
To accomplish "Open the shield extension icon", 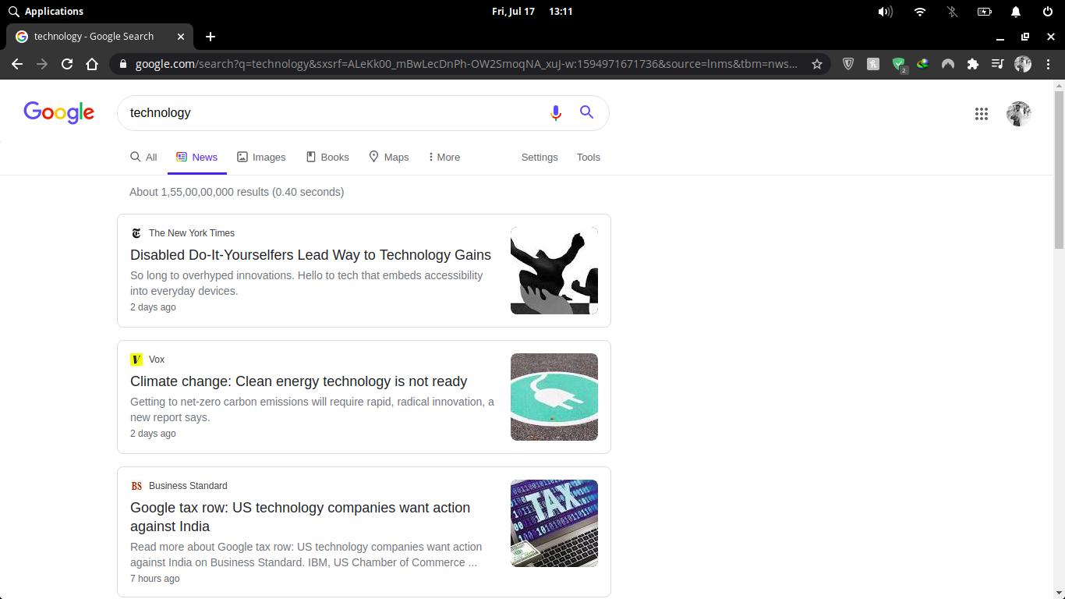I will (848, 64).
